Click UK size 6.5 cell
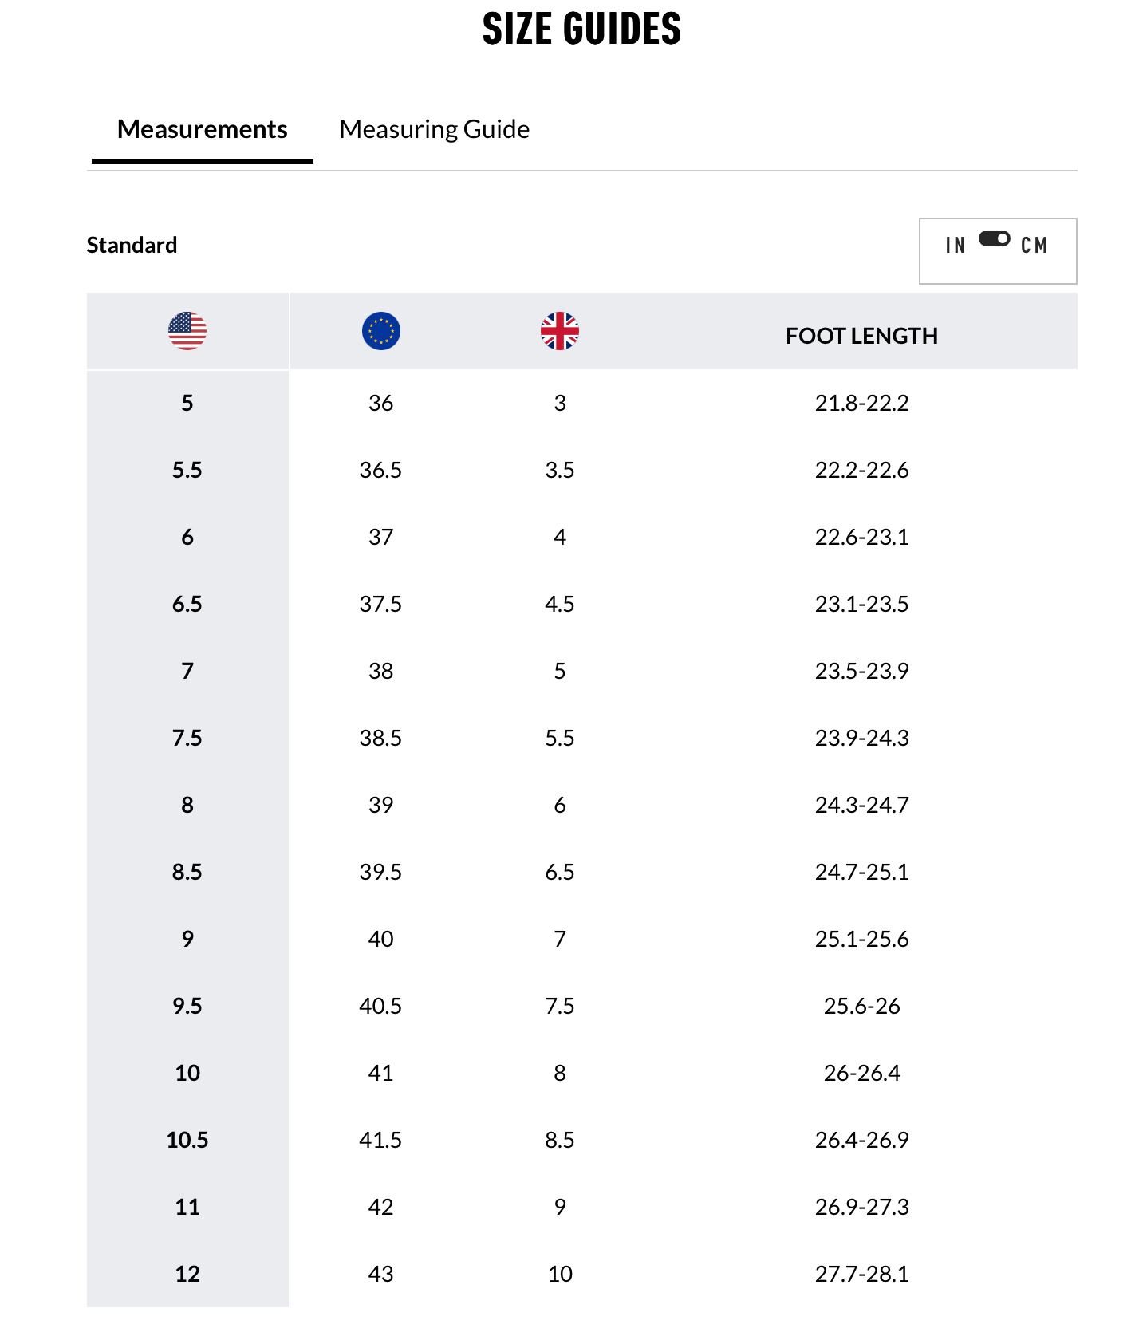This screenshot has width=1131, height=1324. coord(560,872)
